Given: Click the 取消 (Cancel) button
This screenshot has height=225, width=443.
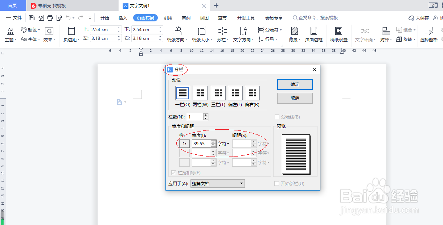Looking at the screenshot, I should [295, 98].
